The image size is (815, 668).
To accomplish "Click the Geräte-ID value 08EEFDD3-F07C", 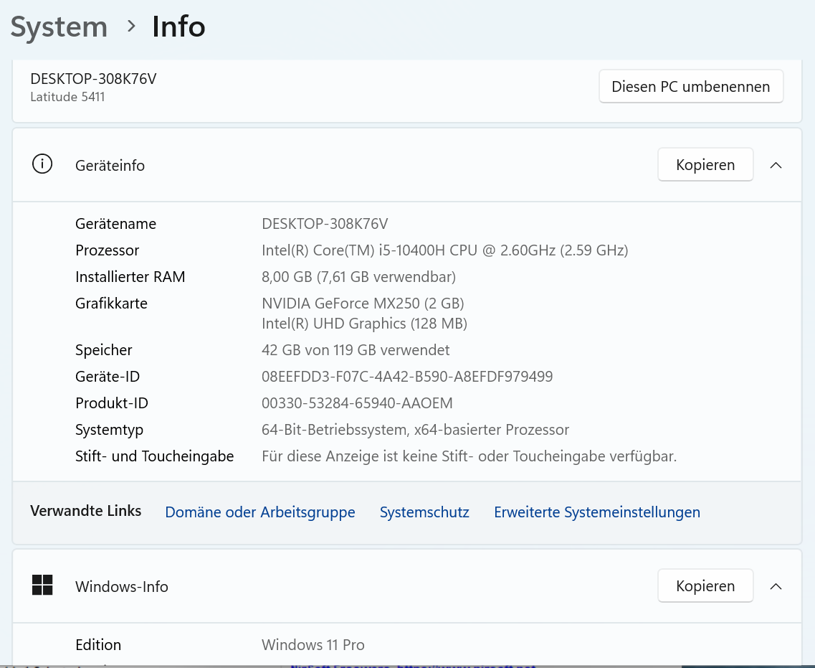I will pos(407,377).
